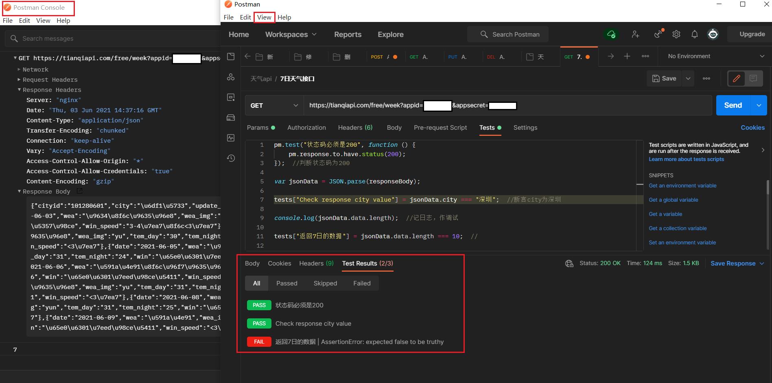
Task: Open the Save Response dropdown
Action: pos(737,263)
